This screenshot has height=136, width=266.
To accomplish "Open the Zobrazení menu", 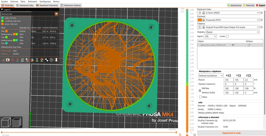I will click(32, 2).
